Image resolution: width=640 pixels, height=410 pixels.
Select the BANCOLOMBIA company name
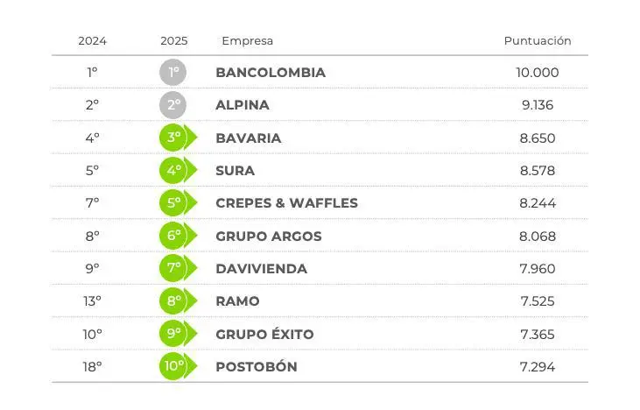click(x=271, y=73)
